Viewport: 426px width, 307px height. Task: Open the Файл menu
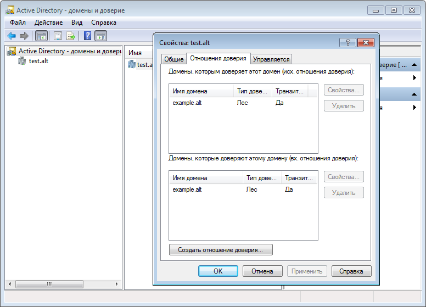tap(18, 23)
